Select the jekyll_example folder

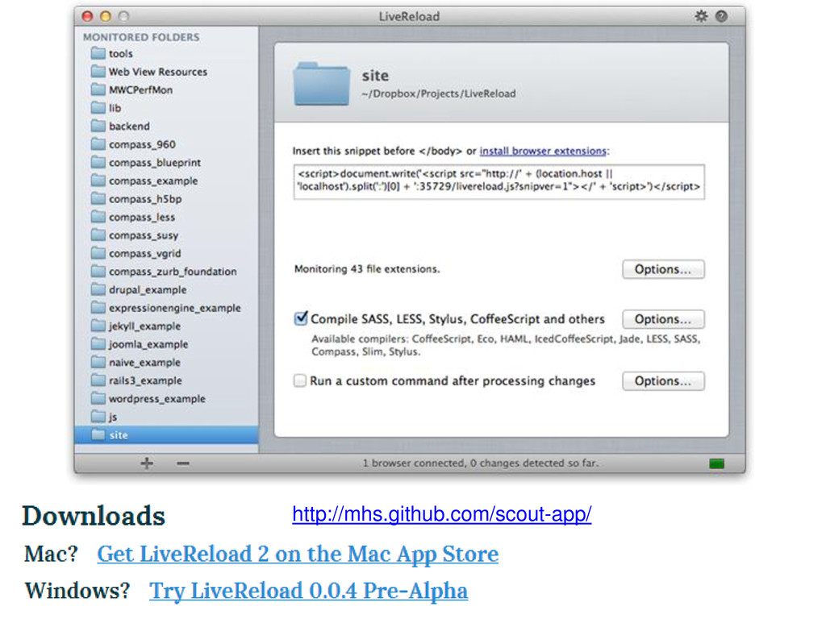(145, 326)
